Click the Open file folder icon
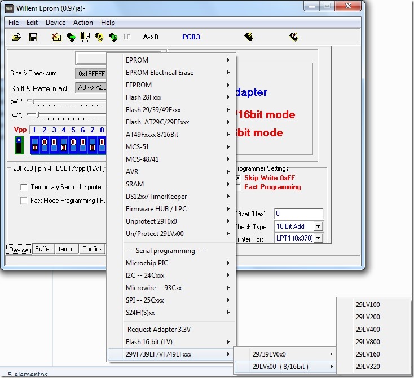This screenshot has height=378, width=414. (x=16, y=37)
